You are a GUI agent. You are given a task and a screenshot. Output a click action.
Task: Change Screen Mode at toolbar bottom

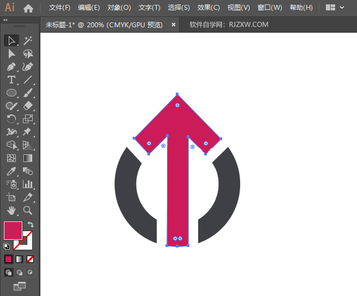(x=20, y=286)
